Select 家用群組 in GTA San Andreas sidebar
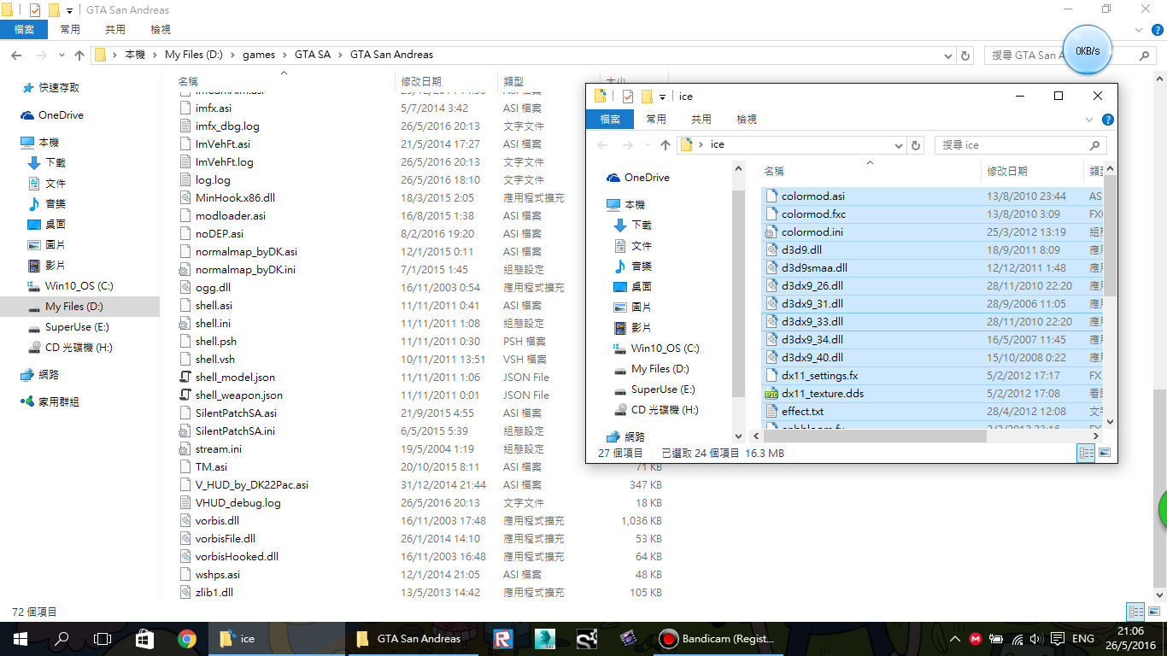Image resolution: width=1167 pixels, height=656 pixels. 58,401
